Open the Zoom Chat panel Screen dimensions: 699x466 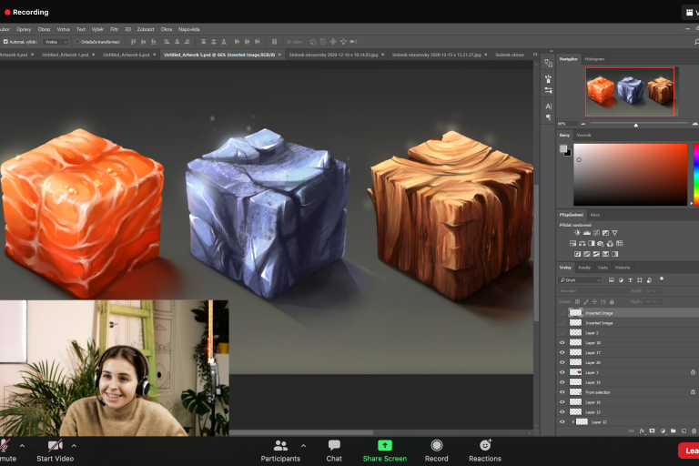click(x=334, y=445)
